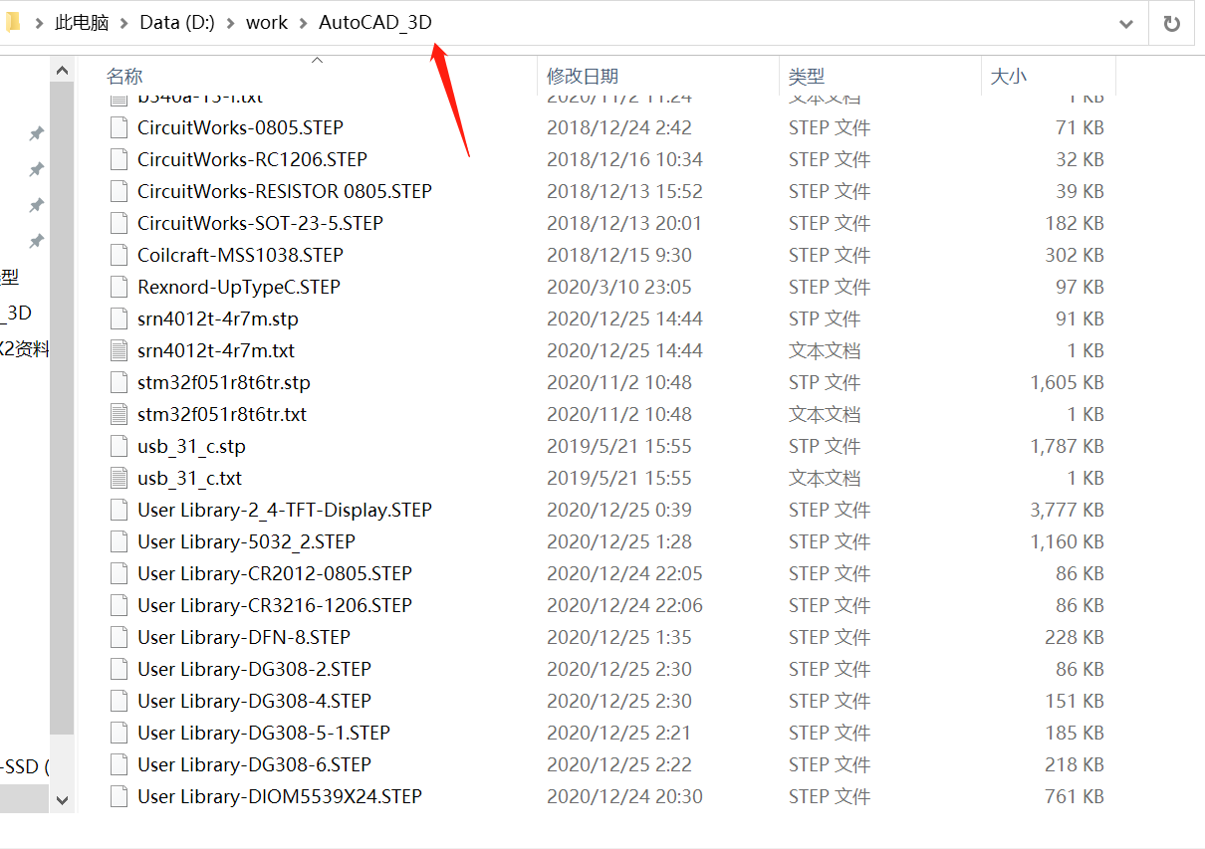Click the STP 文件 type in usb_31_c.stp row
Screen dimensions: 1205x849
825,446
